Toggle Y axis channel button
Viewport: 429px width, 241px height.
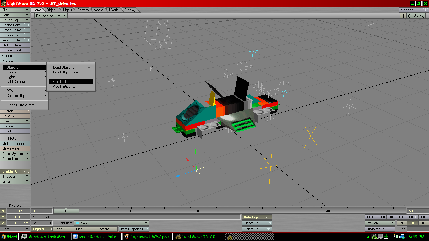click(3, 217)
